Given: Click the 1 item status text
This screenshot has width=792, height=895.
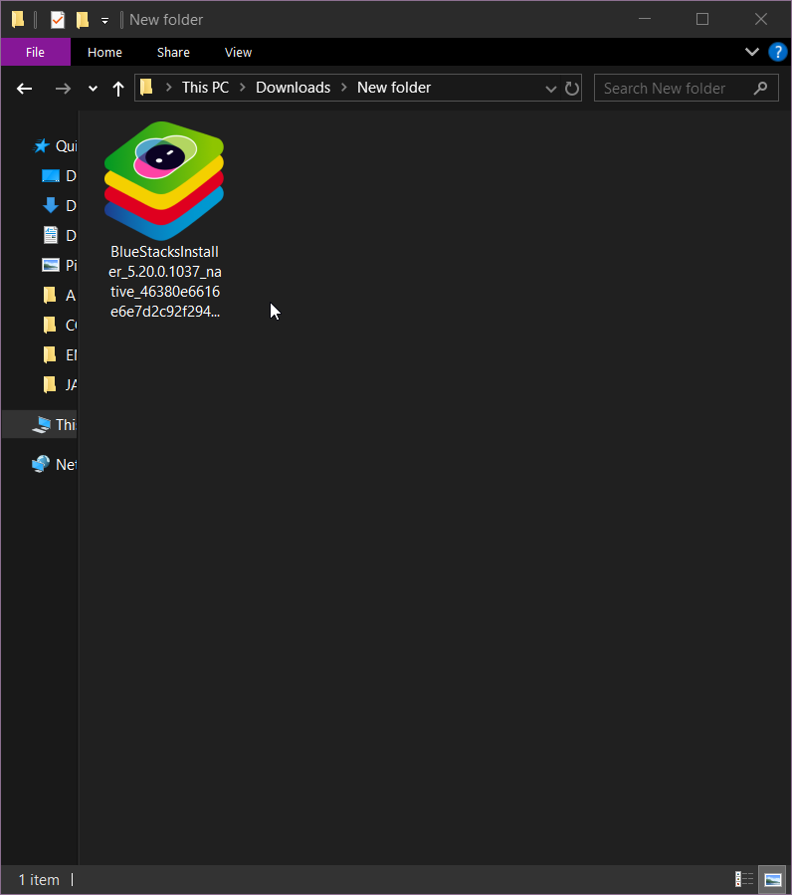Looking at the screenshot, I should 39,880.
